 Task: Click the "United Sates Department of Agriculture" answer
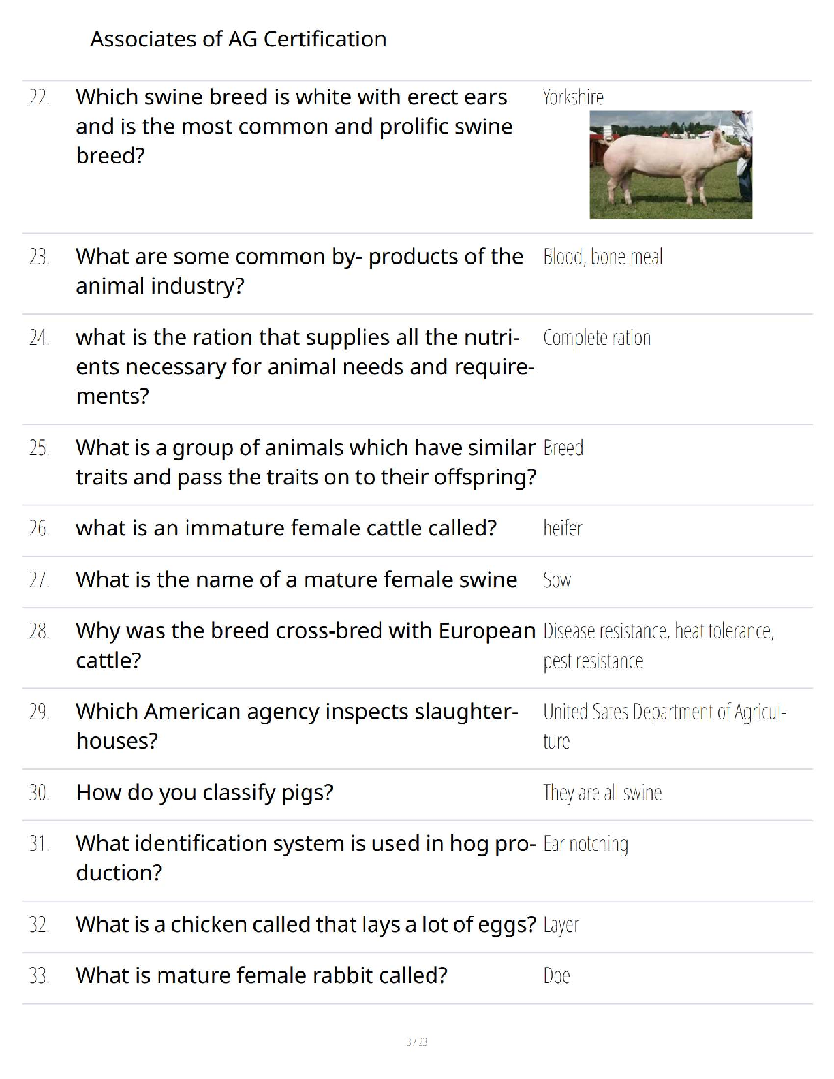coord(664,725)
